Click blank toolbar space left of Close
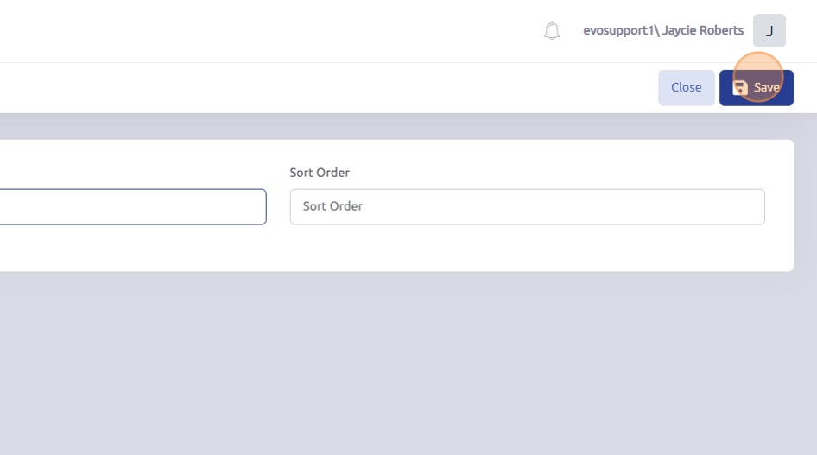The width and height of the screenshot is (817, 455). tap(345, 87)
